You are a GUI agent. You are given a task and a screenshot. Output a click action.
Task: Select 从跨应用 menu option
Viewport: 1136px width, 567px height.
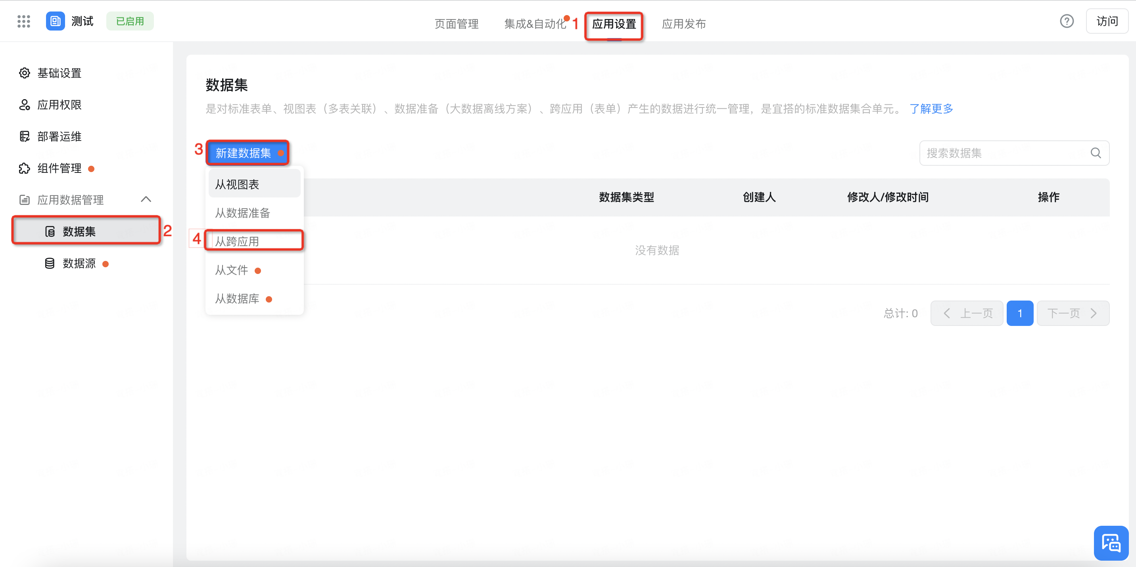(255, 241)
